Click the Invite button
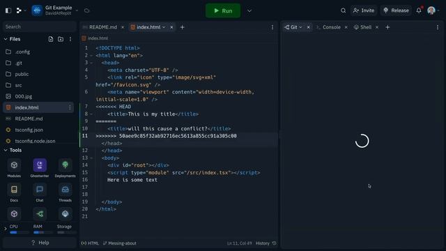This screenshot has height=251, width=446. [364, 10]
